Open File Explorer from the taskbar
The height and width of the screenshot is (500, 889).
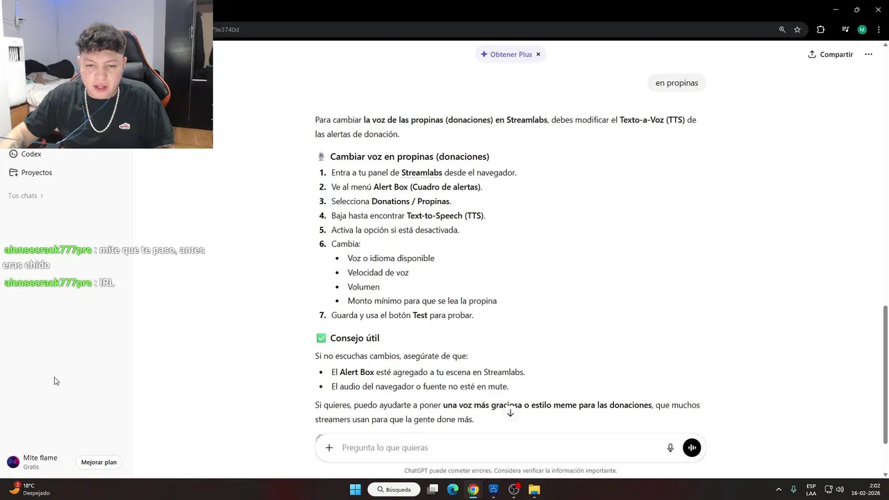(534, 490)
